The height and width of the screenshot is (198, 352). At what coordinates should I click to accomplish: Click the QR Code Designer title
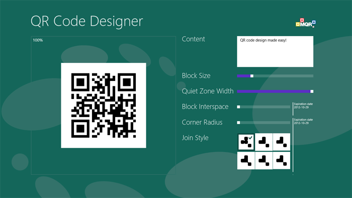[x=86, y=21]
